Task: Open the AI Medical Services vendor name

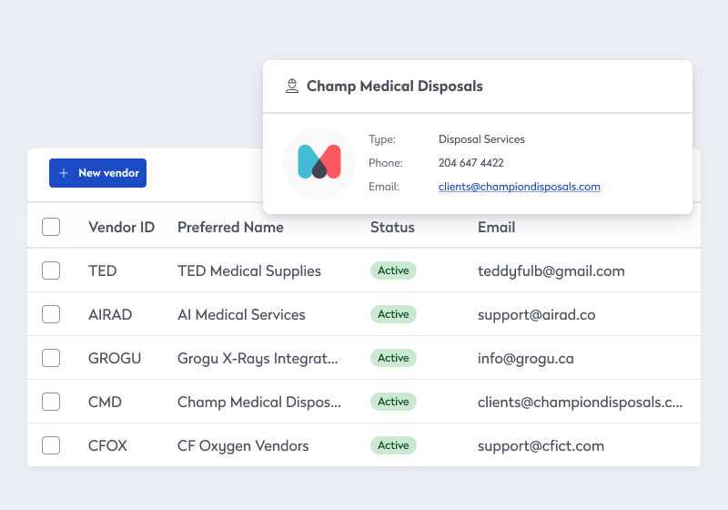Action: (x=241, y=314)
